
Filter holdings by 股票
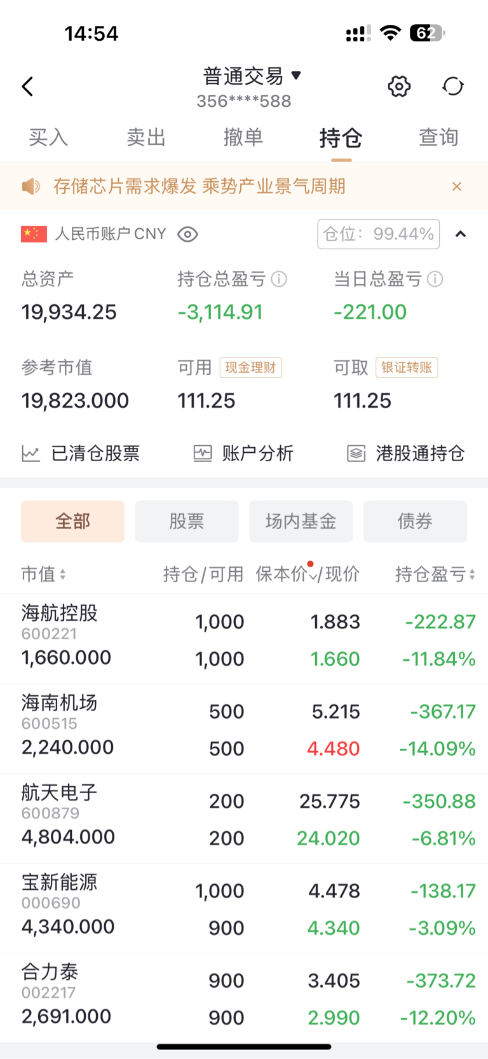[187, 522]
